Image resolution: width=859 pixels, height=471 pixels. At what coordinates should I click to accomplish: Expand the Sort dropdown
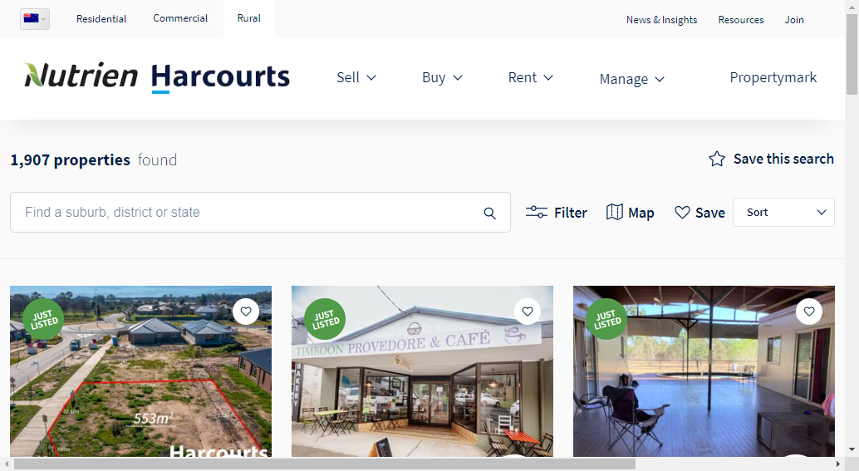(x=783, y=212)
